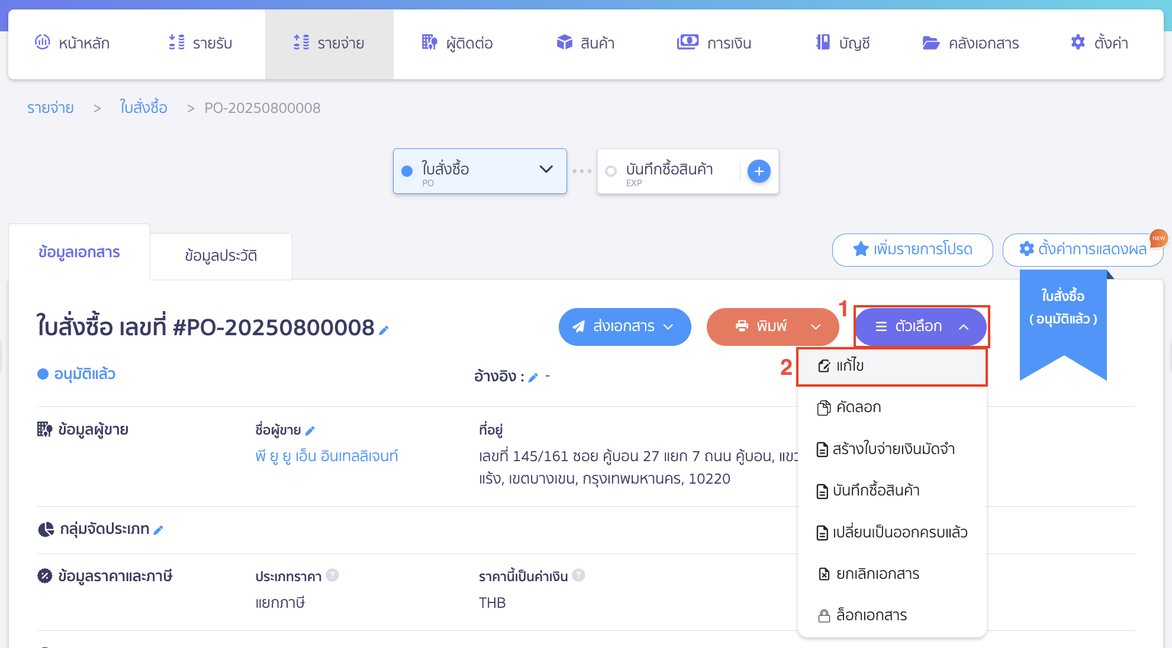Open the ส่งเอกสาร dropdown button
Screen dimensions: 1172x648
(624, 326)
